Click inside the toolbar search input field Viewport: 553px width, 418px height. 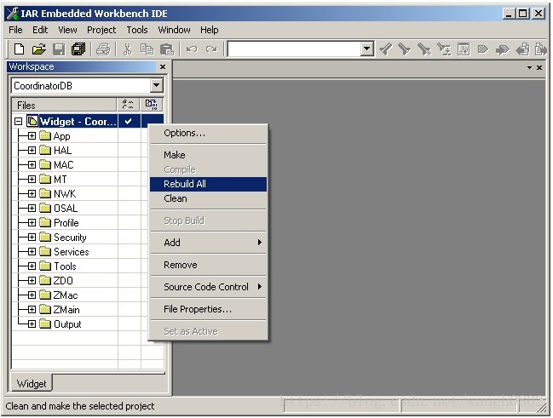(295, 49)
